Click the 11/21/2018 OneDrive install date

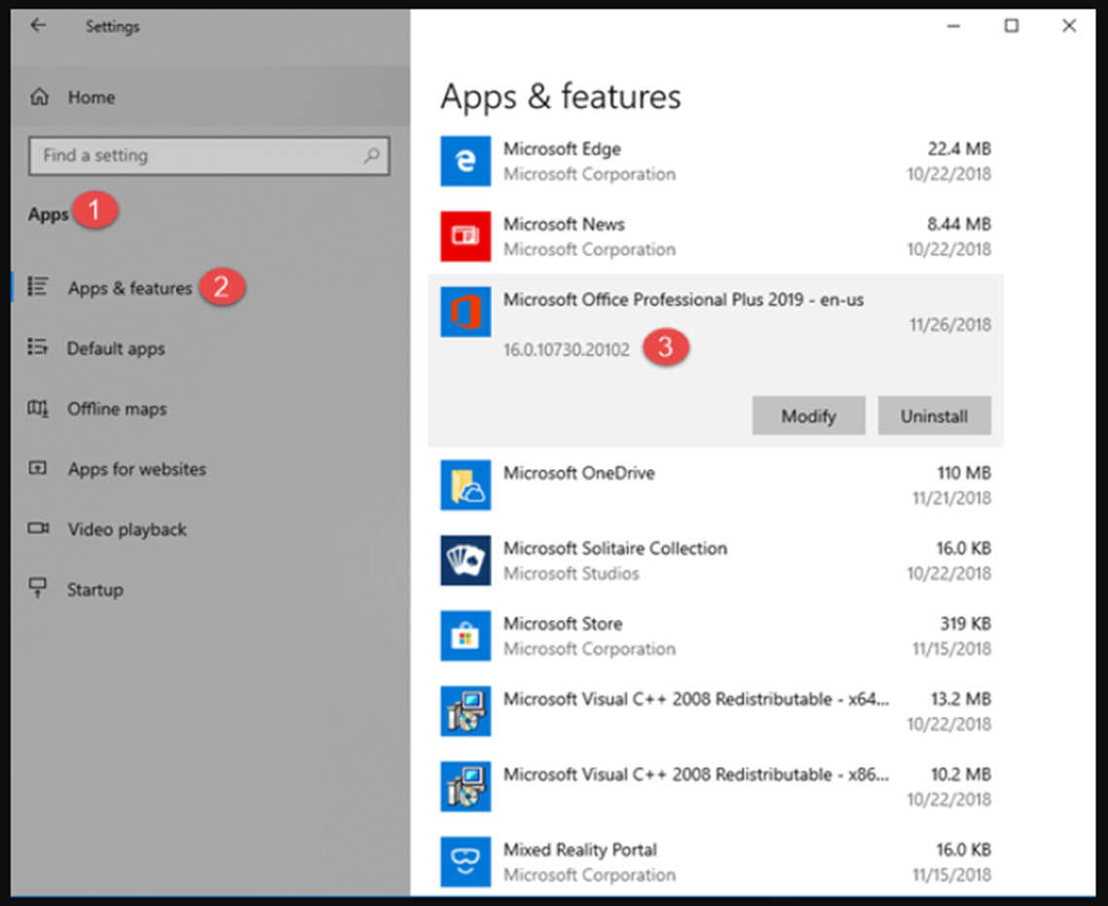click(x=951, y=498)
